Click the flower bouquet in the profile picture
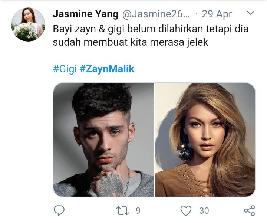The height and width of the screenshot is (223, 267). coord(26,31)
